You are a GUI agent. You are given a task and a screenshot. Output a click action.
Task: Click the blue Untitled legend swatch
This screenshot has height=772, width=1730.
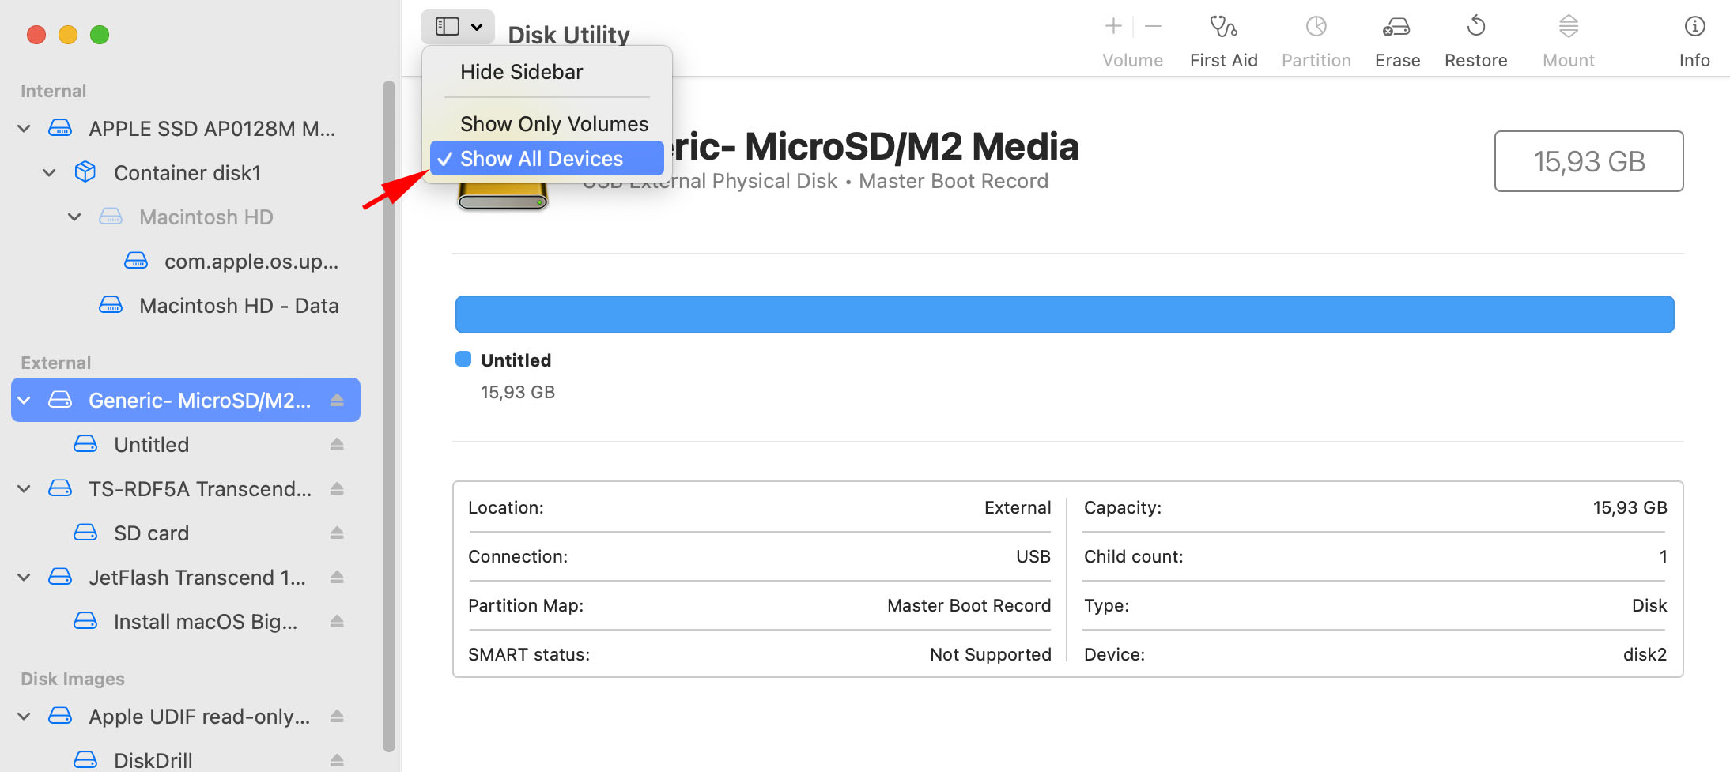click(x=463, y=360)
